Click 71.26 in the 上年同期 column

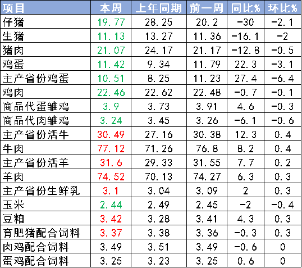(159, 149)
